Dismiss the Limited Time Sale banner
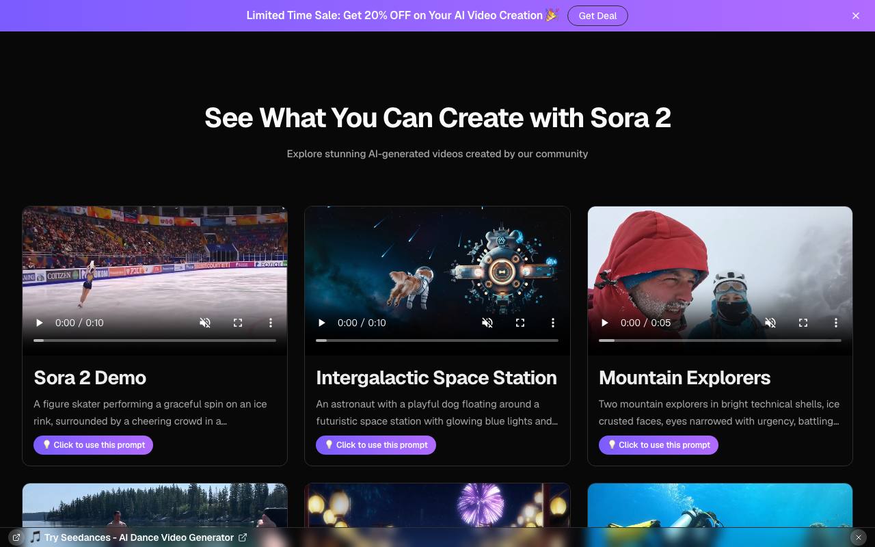The width and height of the screenshot is (875, 547). click(856, 16)
